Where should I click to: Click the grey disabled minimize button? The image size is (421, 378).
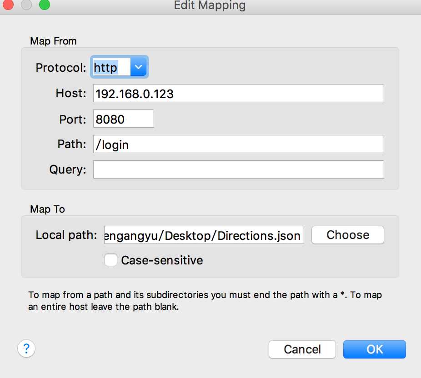[26, 4]
